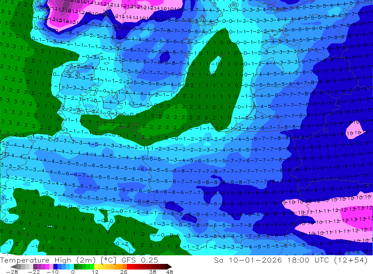Click the "(12+54)" forecast hour text
Screen dimensions: 373x274
click(x=351, y=260)
